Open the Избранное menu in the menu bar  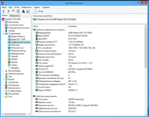tap(26, 7)
